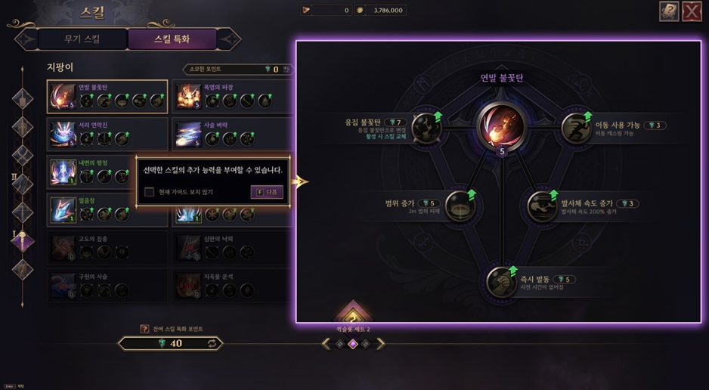Reset remaining specialization points with the refresh icon
The width and height of the screenshot is (709, 390).
click(212, 343)
